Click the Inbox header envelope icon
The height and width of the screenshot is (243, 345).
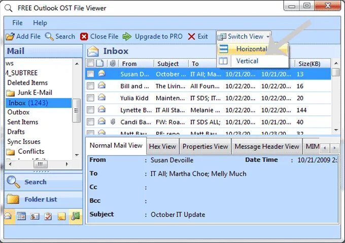click(93, 51)
